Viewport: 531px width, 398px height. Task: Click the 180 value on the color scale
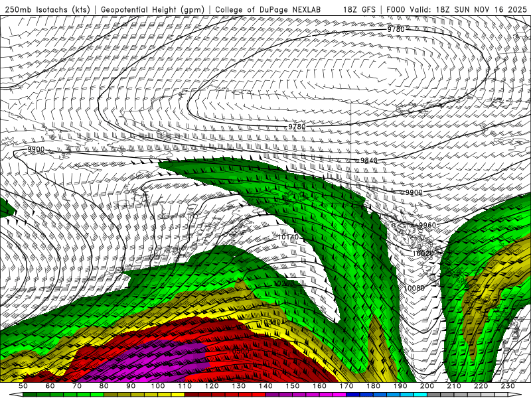373,386
